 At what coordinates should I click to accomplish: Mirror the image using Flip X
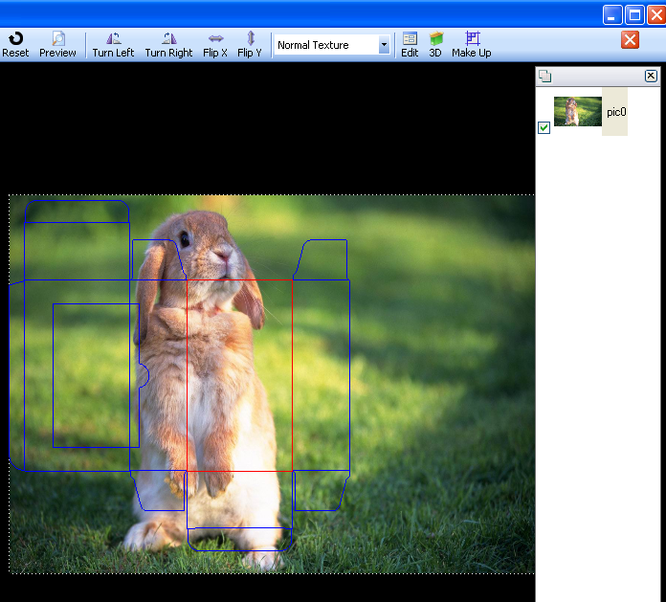pos(215,44)
